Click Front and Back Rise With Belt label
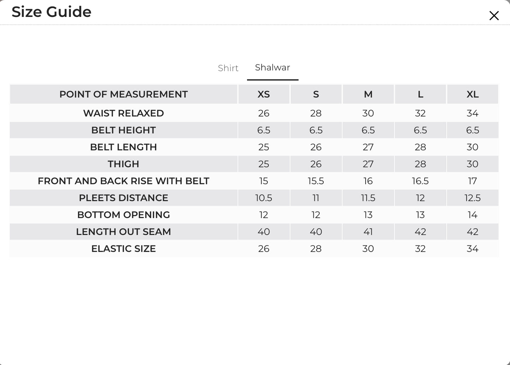Screen dimensions: 510x365 coord(124,181)
